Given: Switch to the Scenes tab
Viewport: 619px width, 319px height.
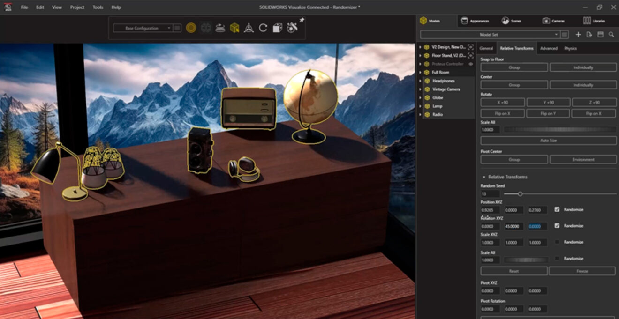Looking at the screenshot, I should [512, 21].
